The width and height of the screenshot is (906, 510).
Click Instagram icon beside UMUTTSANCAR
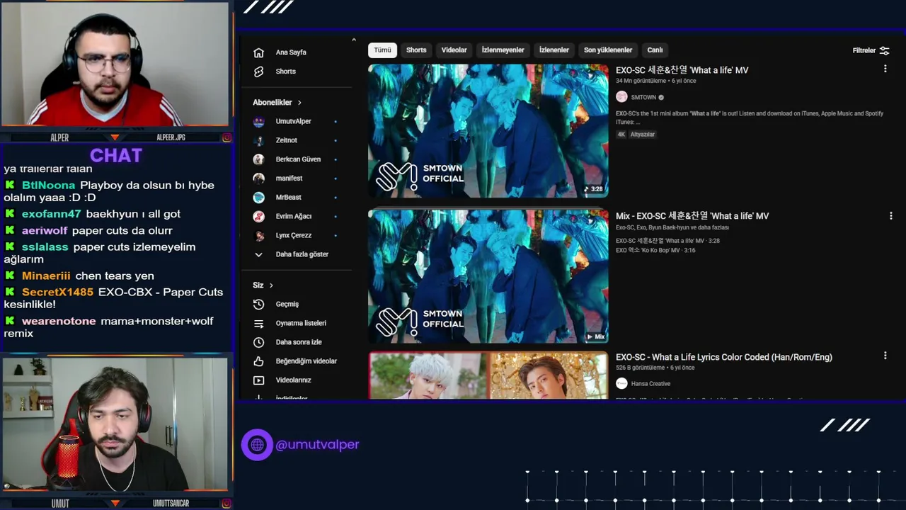pyautogui.click(x=226, y=504)
